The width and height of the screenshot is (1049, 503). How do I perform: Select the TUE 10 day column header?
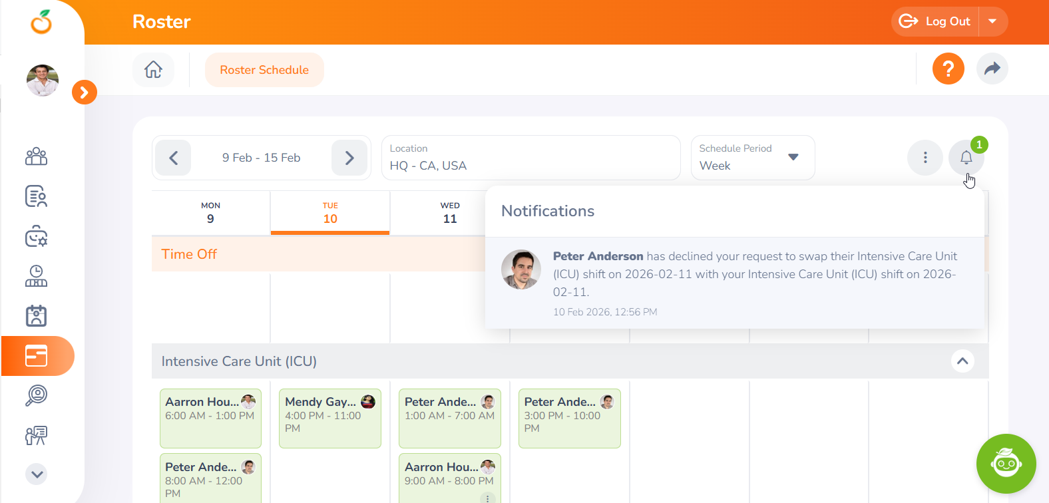coord(330,213)
